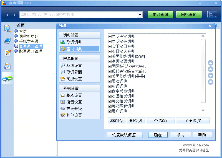
Task: Click the magnifier icon beside 取词设置
Action: 63,65
